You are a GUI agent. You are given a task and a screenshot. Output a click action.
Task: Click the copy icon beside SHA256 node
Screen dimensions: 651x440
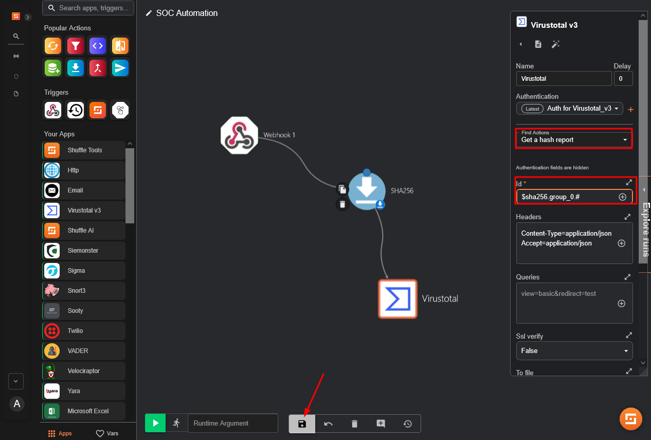pos(342,189)
